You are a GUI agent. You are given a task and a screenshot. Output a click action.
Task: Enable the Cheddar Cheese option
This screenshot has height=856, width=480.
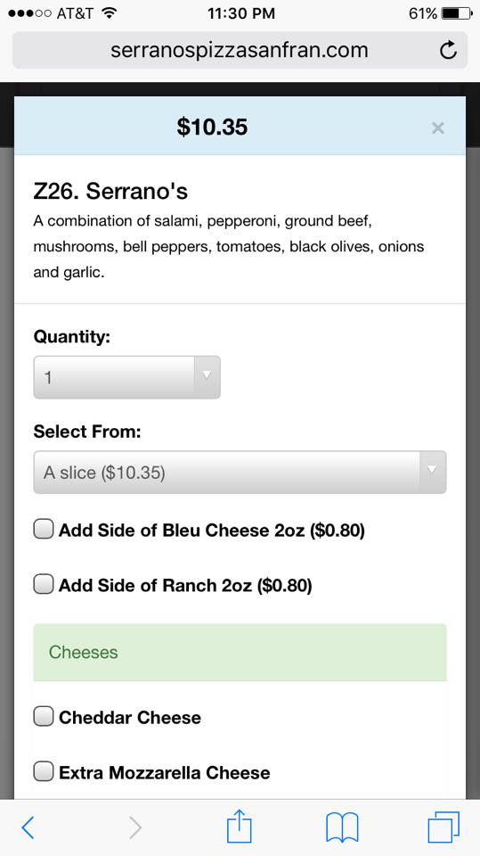44,717
